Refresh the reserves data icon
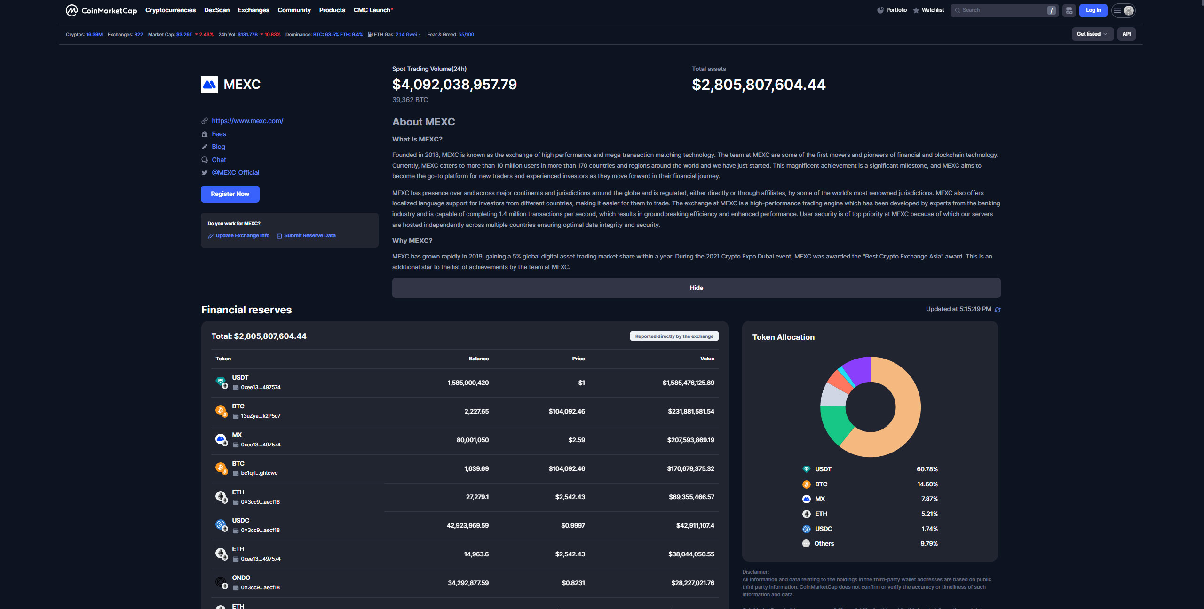 tap(998, 310)
